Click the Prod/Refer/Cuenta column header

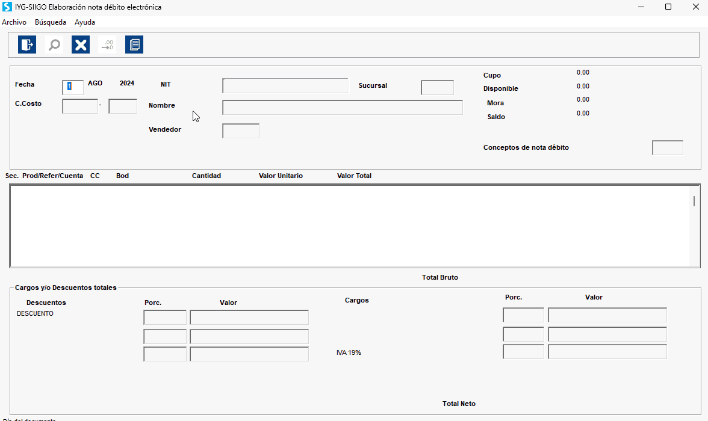coord(53,176)
